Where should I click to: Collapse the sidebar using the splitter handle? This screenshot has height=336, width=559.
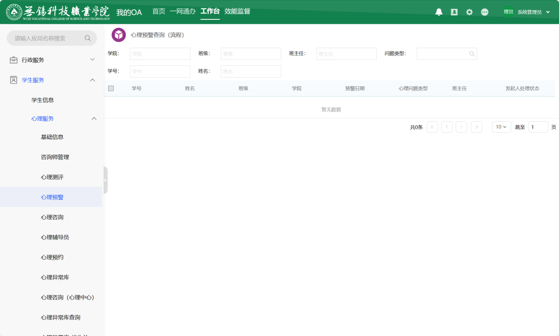(x=105, y=180)
